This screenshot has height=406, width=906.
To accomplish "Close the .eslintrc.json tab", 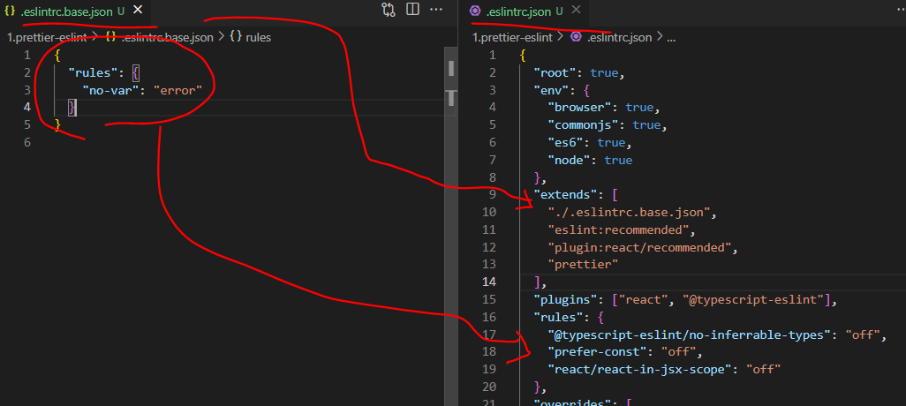I will pyautogui.click(x=576, y=11).
